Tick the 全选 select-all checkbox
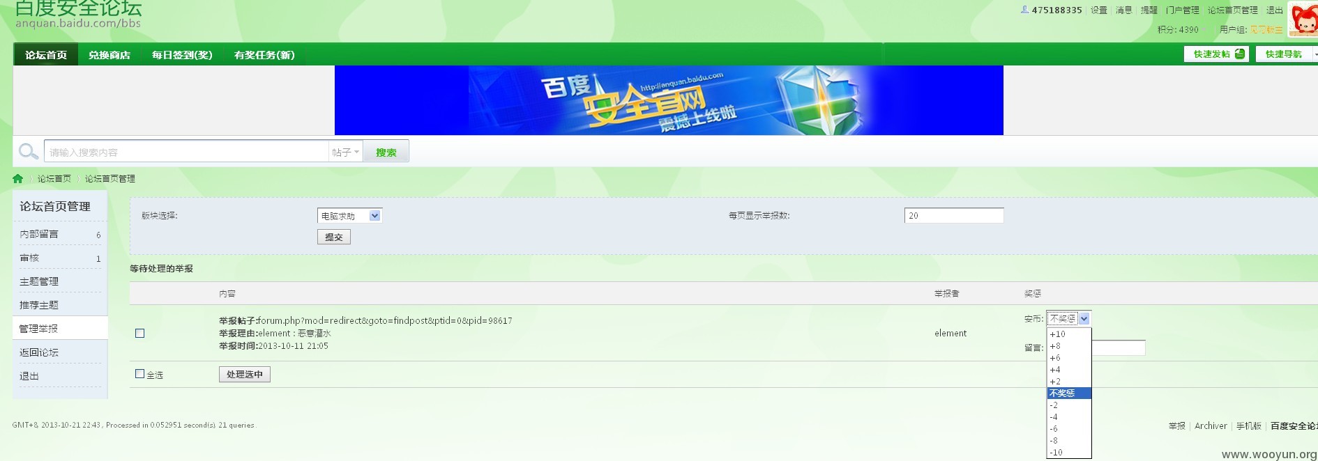1318x461 pixels. [x=140, y=374]
